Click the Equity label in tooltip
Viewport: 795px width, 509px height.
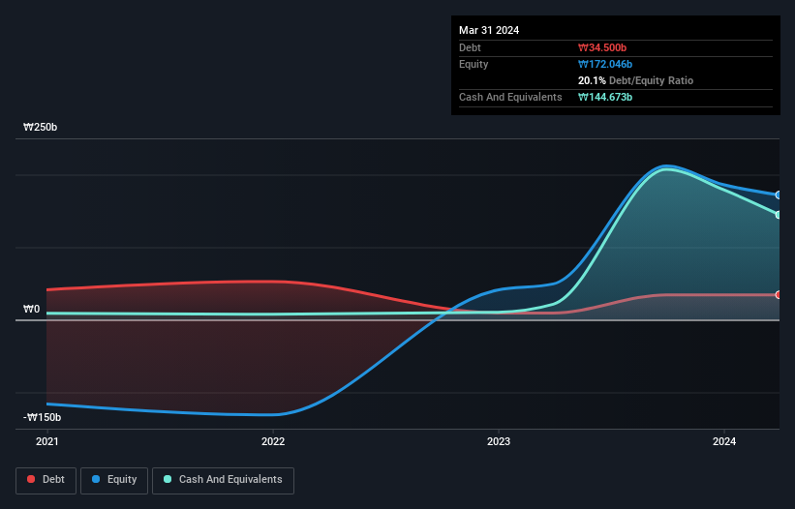click(474, 64)
